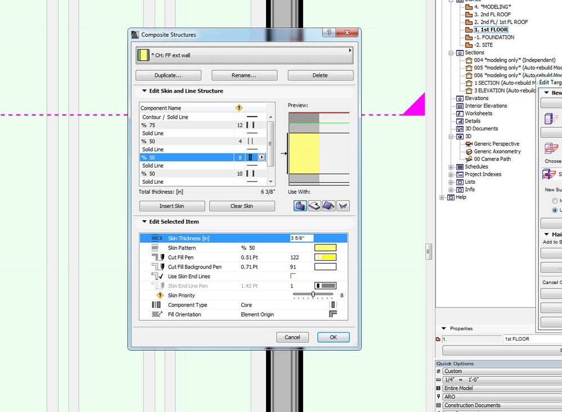Expand the Schedules tree node
562x412 pixels.
(451, 167)
